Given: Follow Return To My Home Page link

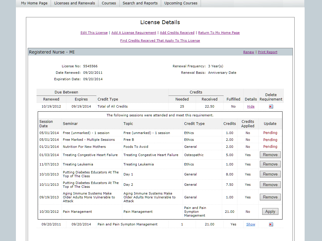Looking at the screenshot, I should [219, 33].
